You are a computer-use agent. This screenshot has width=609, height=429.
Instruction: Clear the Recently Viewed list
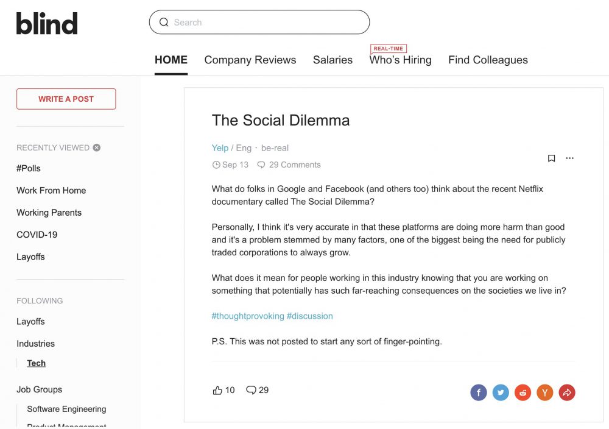click(x=97, y=147)
